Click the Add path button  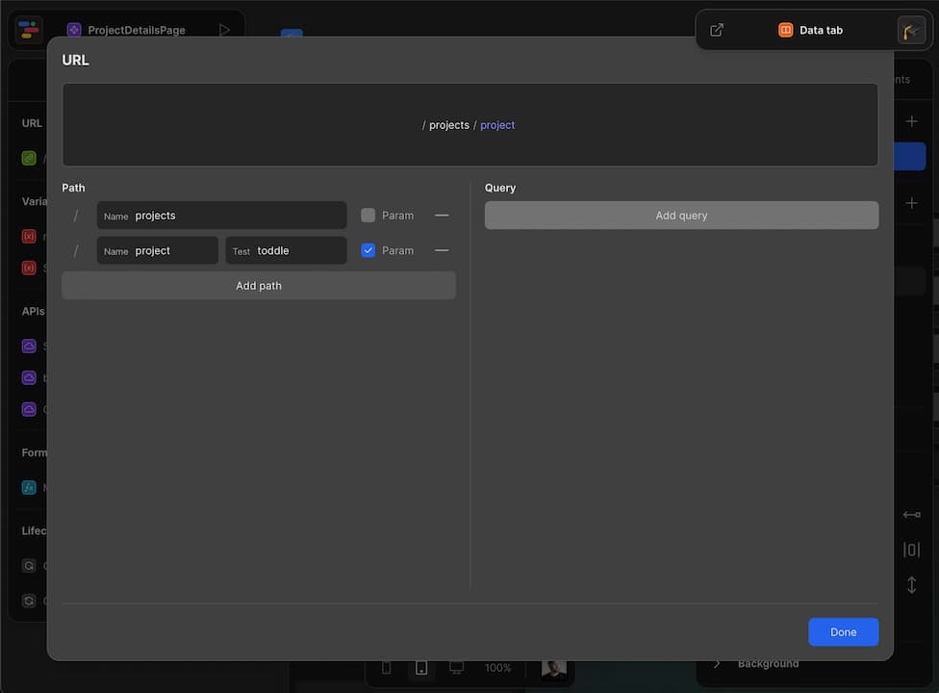pos(259,286)
